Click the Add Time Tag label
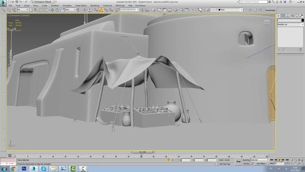The height and width of the screenshot is (172, 305). coord(224,164)
